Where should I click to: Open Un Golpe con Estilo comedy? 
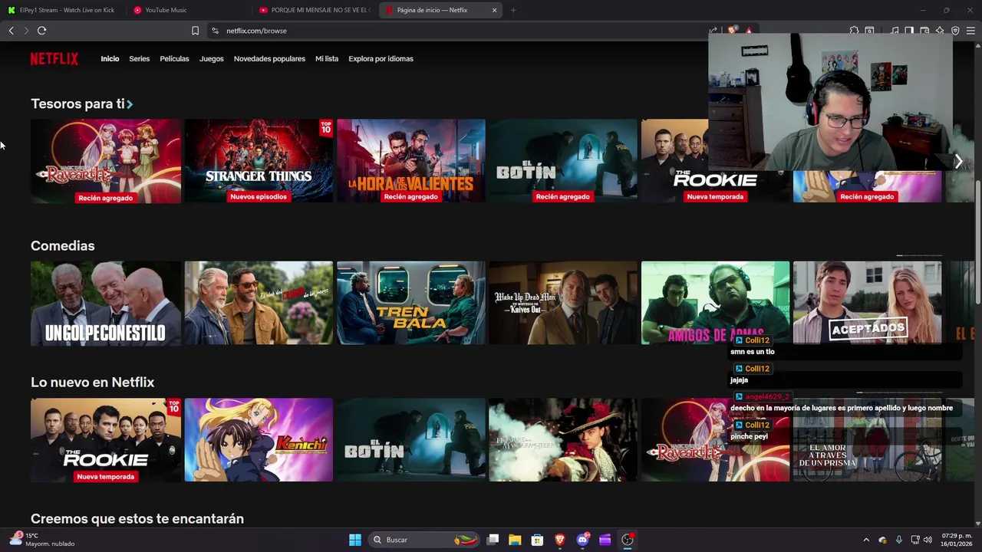click(106, 303)
